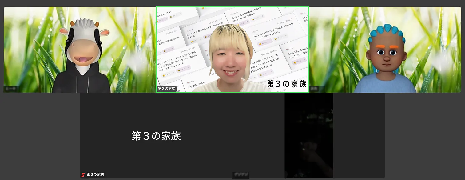Click the black video feed panel
The height and width of the screenshot is (180, 465).
click(x=308, y=135)
